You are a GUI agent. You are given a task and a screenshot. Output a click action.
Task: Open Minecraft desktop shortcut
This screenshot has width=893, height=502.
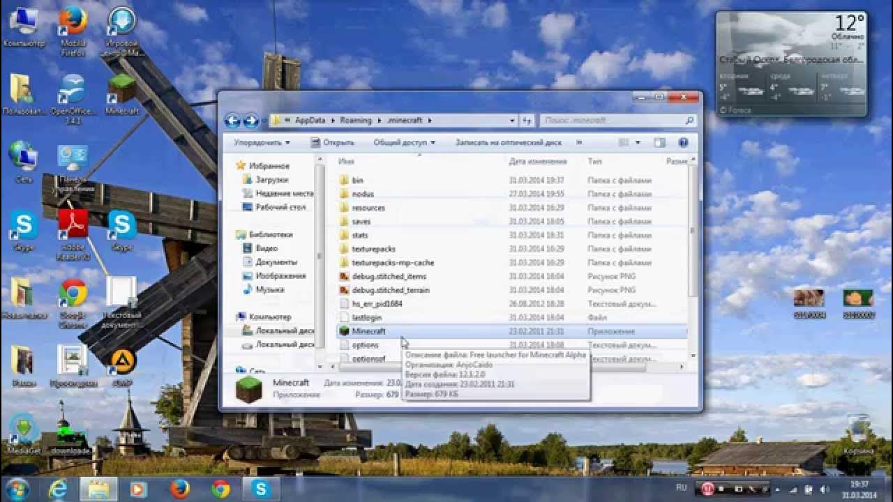click(x=122, y=94)
